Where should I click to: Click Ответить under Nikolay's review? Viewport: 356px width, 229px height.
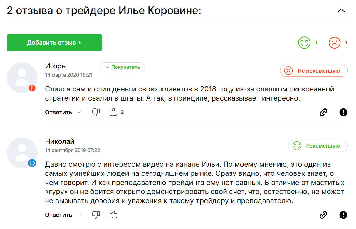tap(58, 215)
